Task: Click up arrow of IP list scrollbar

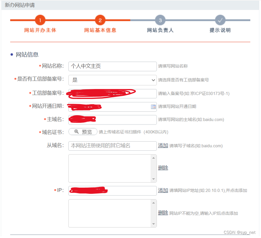Action: point(153,203)
